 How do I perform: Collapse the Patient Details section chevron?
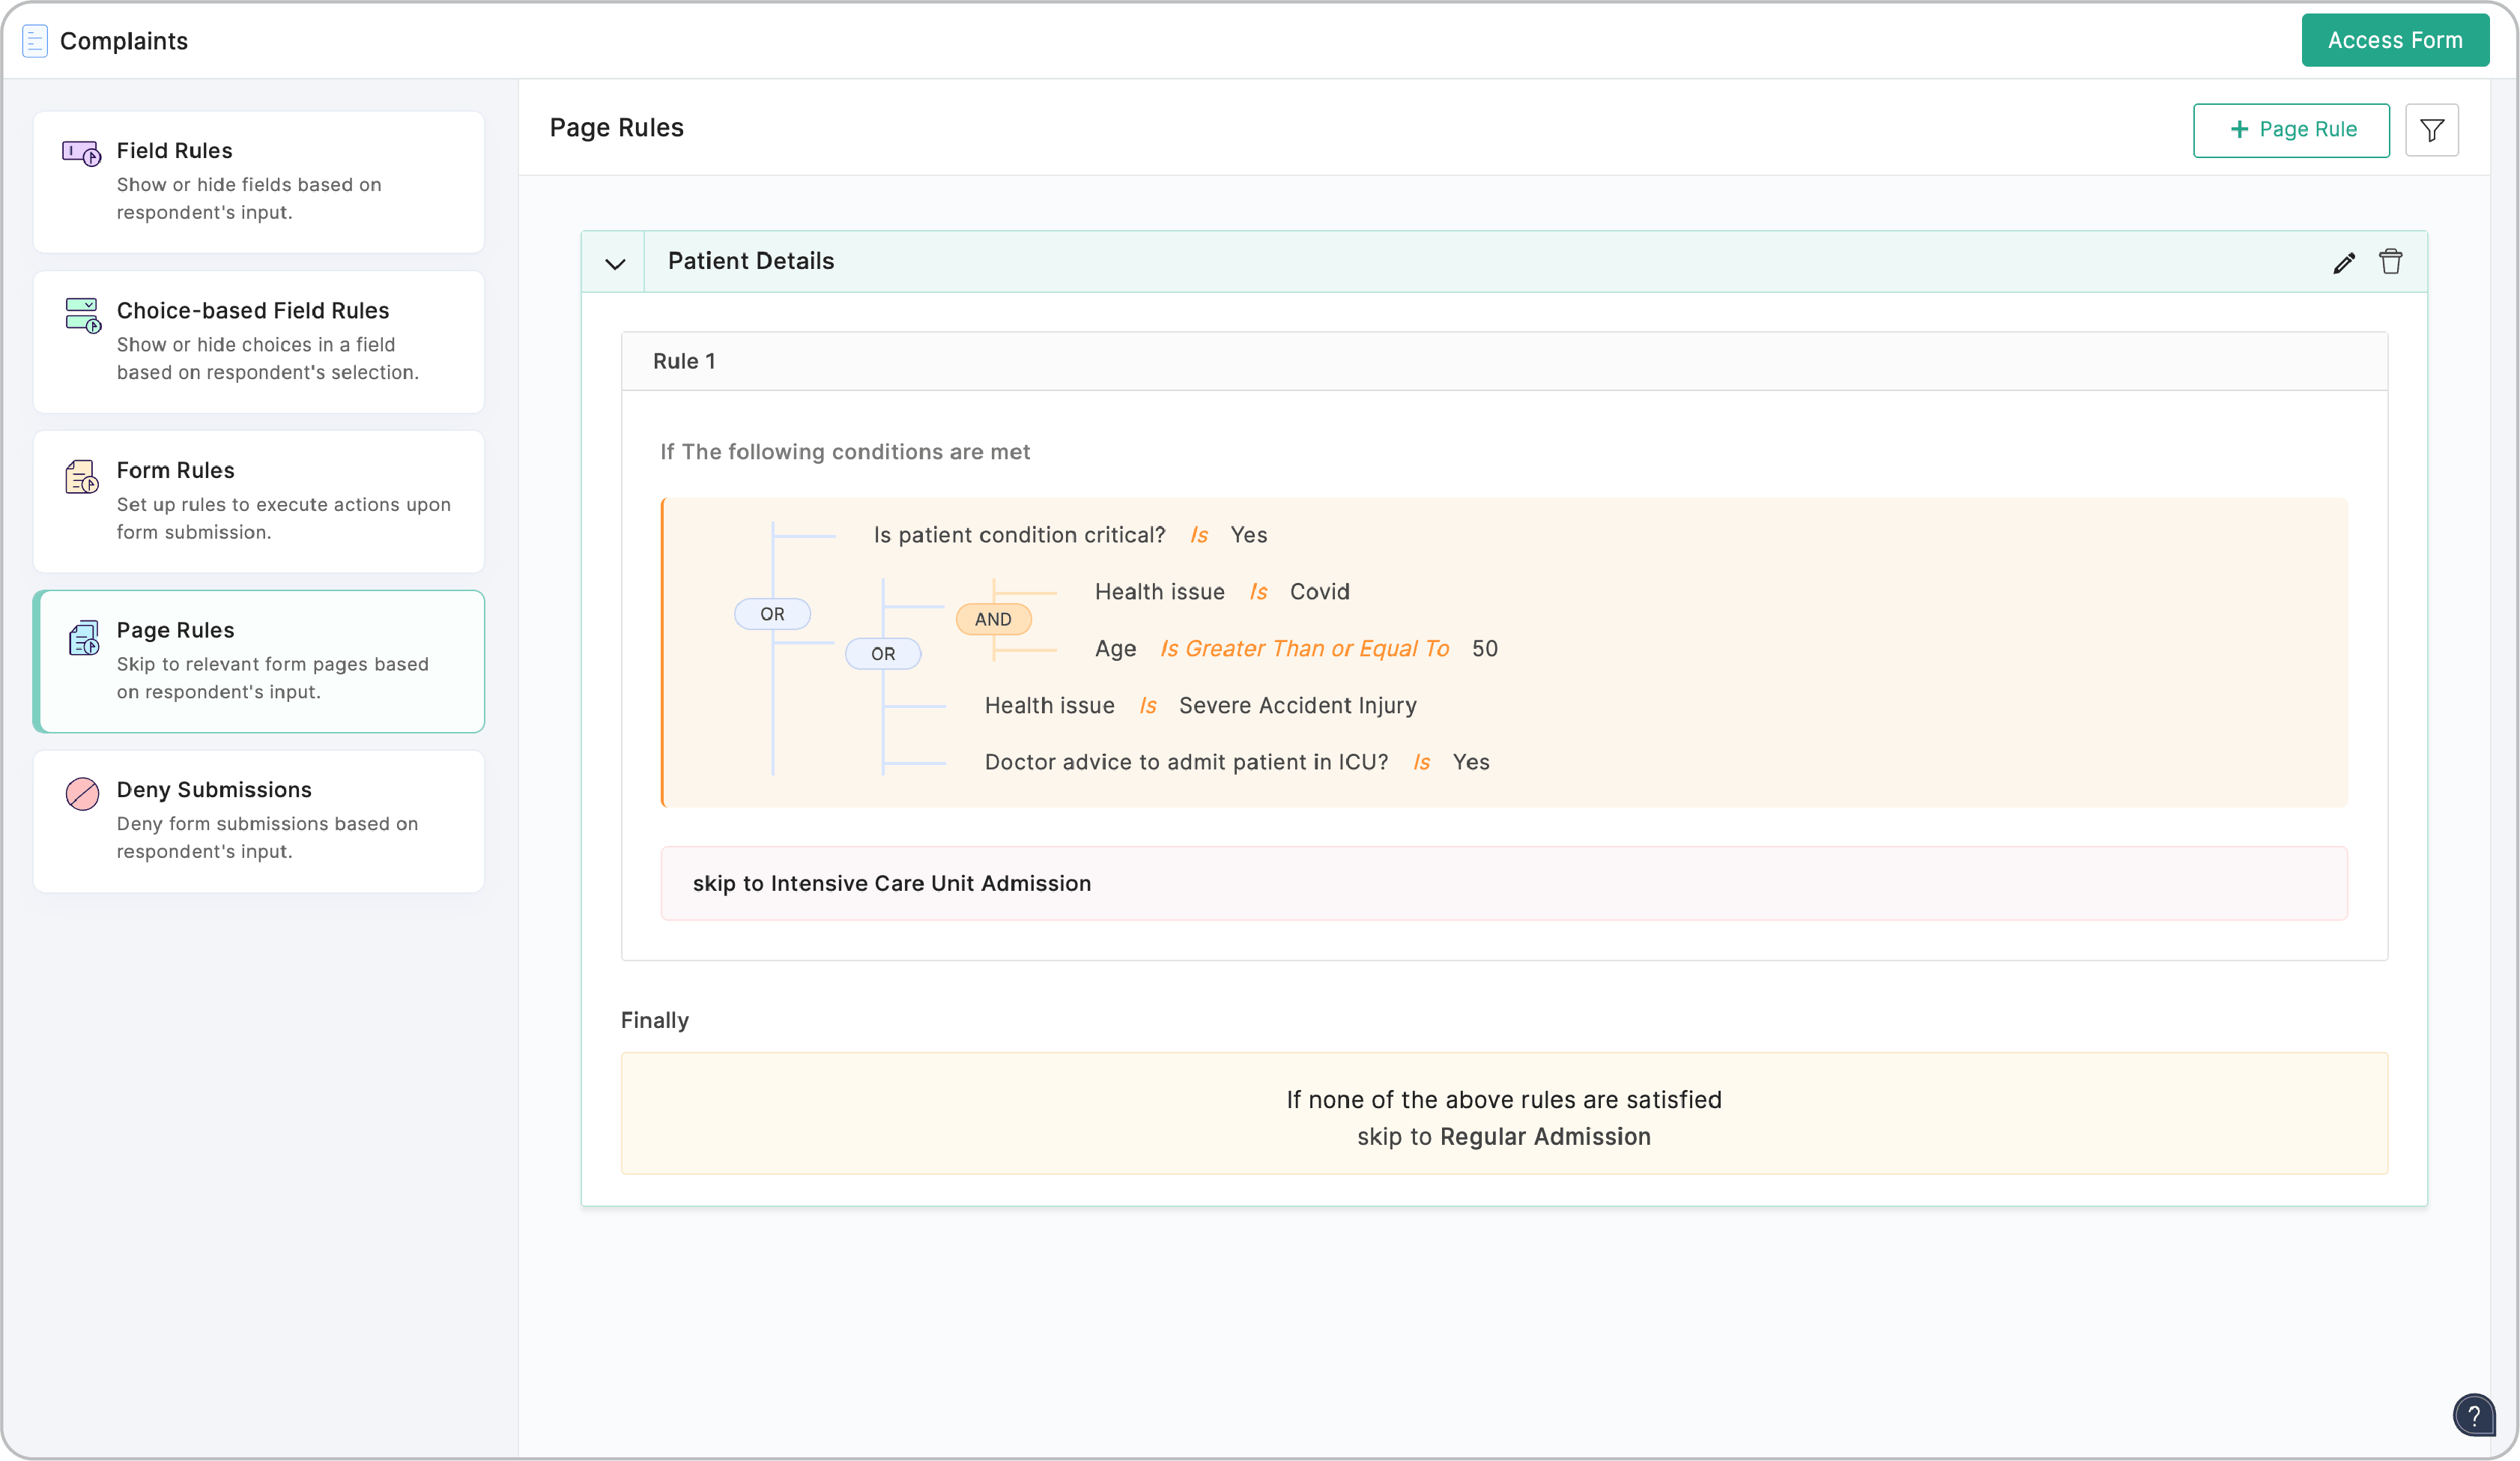point(615,264)
